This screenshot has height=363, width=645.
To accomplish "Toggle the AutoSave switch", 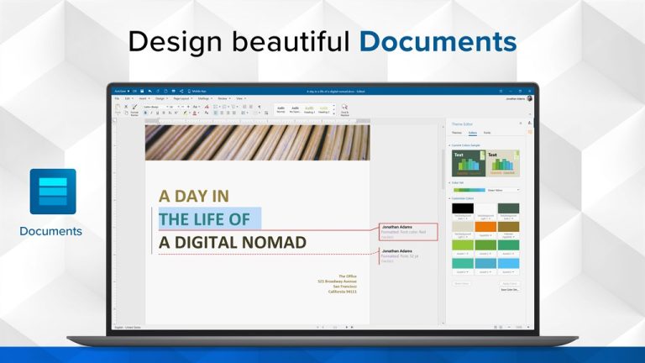I will click(134, 90).
